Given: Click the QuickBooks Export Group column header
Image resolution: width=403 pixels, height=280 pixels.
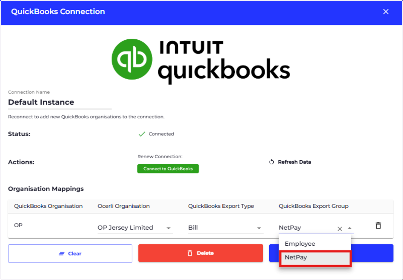Looking at the screenshot, I should pos(314,206).
